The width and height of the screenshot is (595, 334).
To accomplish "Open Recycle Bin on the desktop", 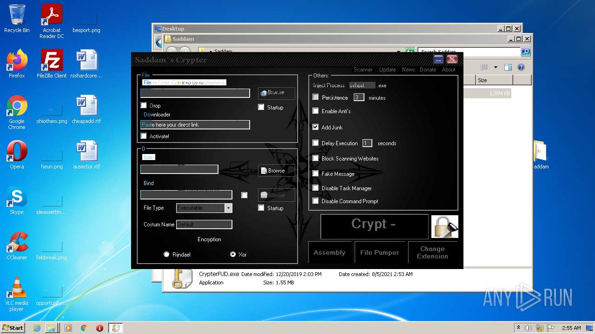I will pos(17,19).
